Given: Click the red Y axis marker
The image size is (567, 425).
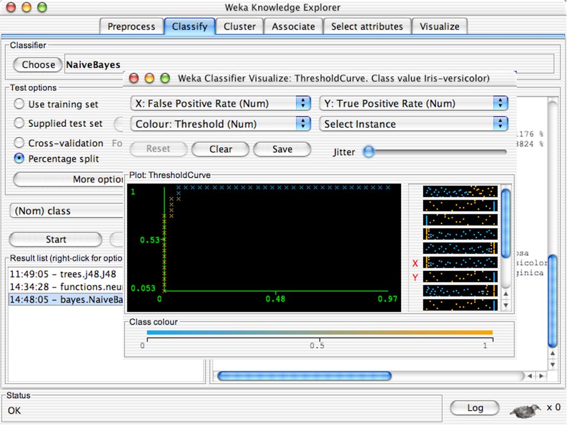Looking at the screenshot, I should (x=415, y=277).
